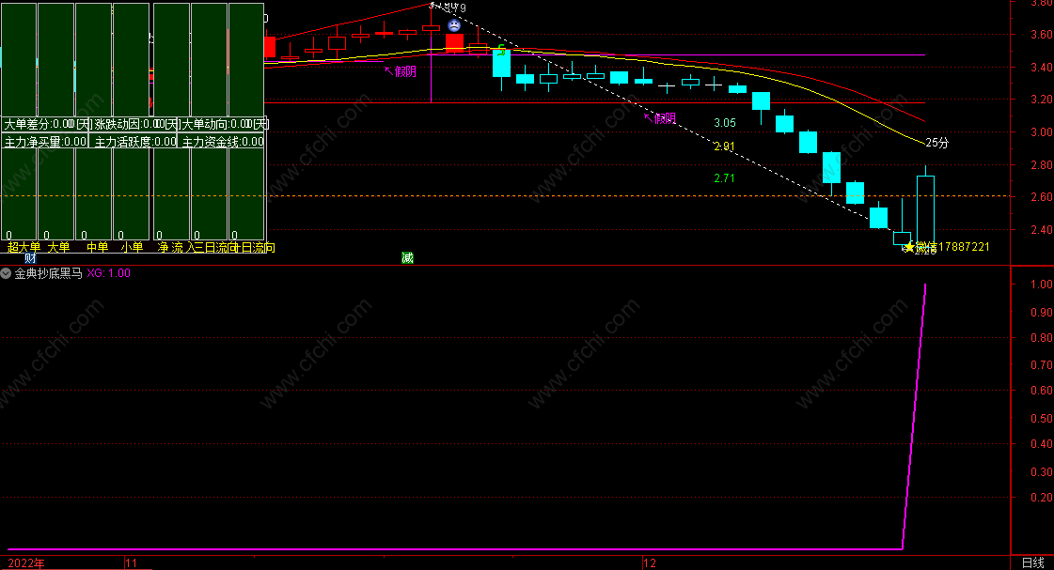Click the 11 month marker on timeline
1054x570 pixels.
coord(131,563)
